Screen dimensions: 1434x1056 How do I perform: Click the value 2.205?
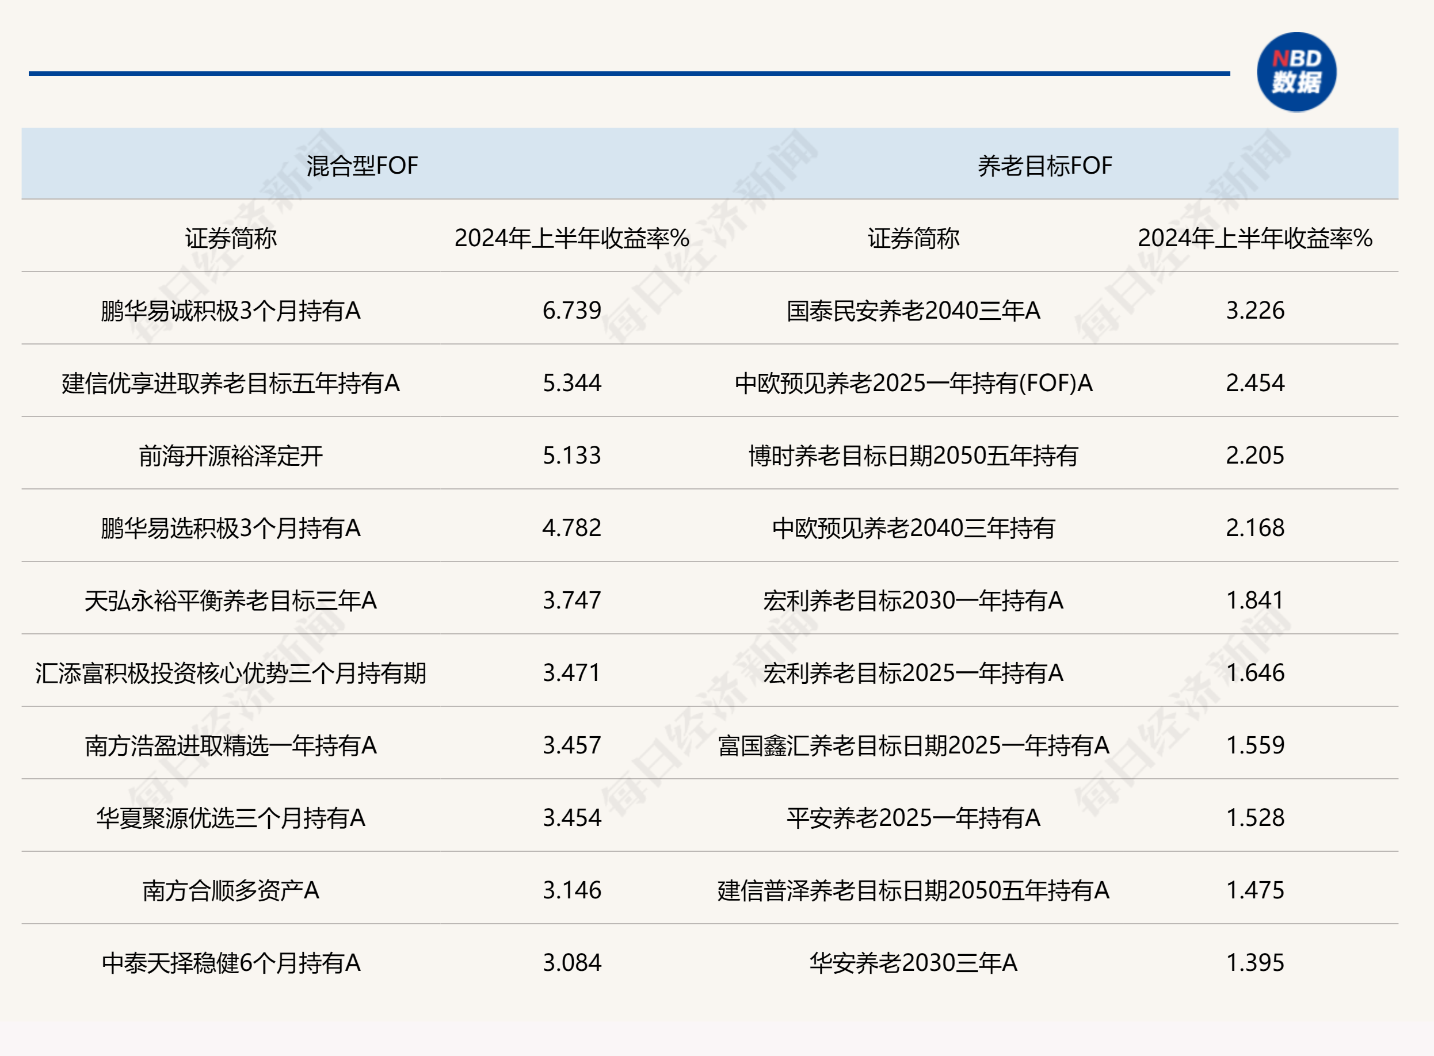[x=1255, y=455]
